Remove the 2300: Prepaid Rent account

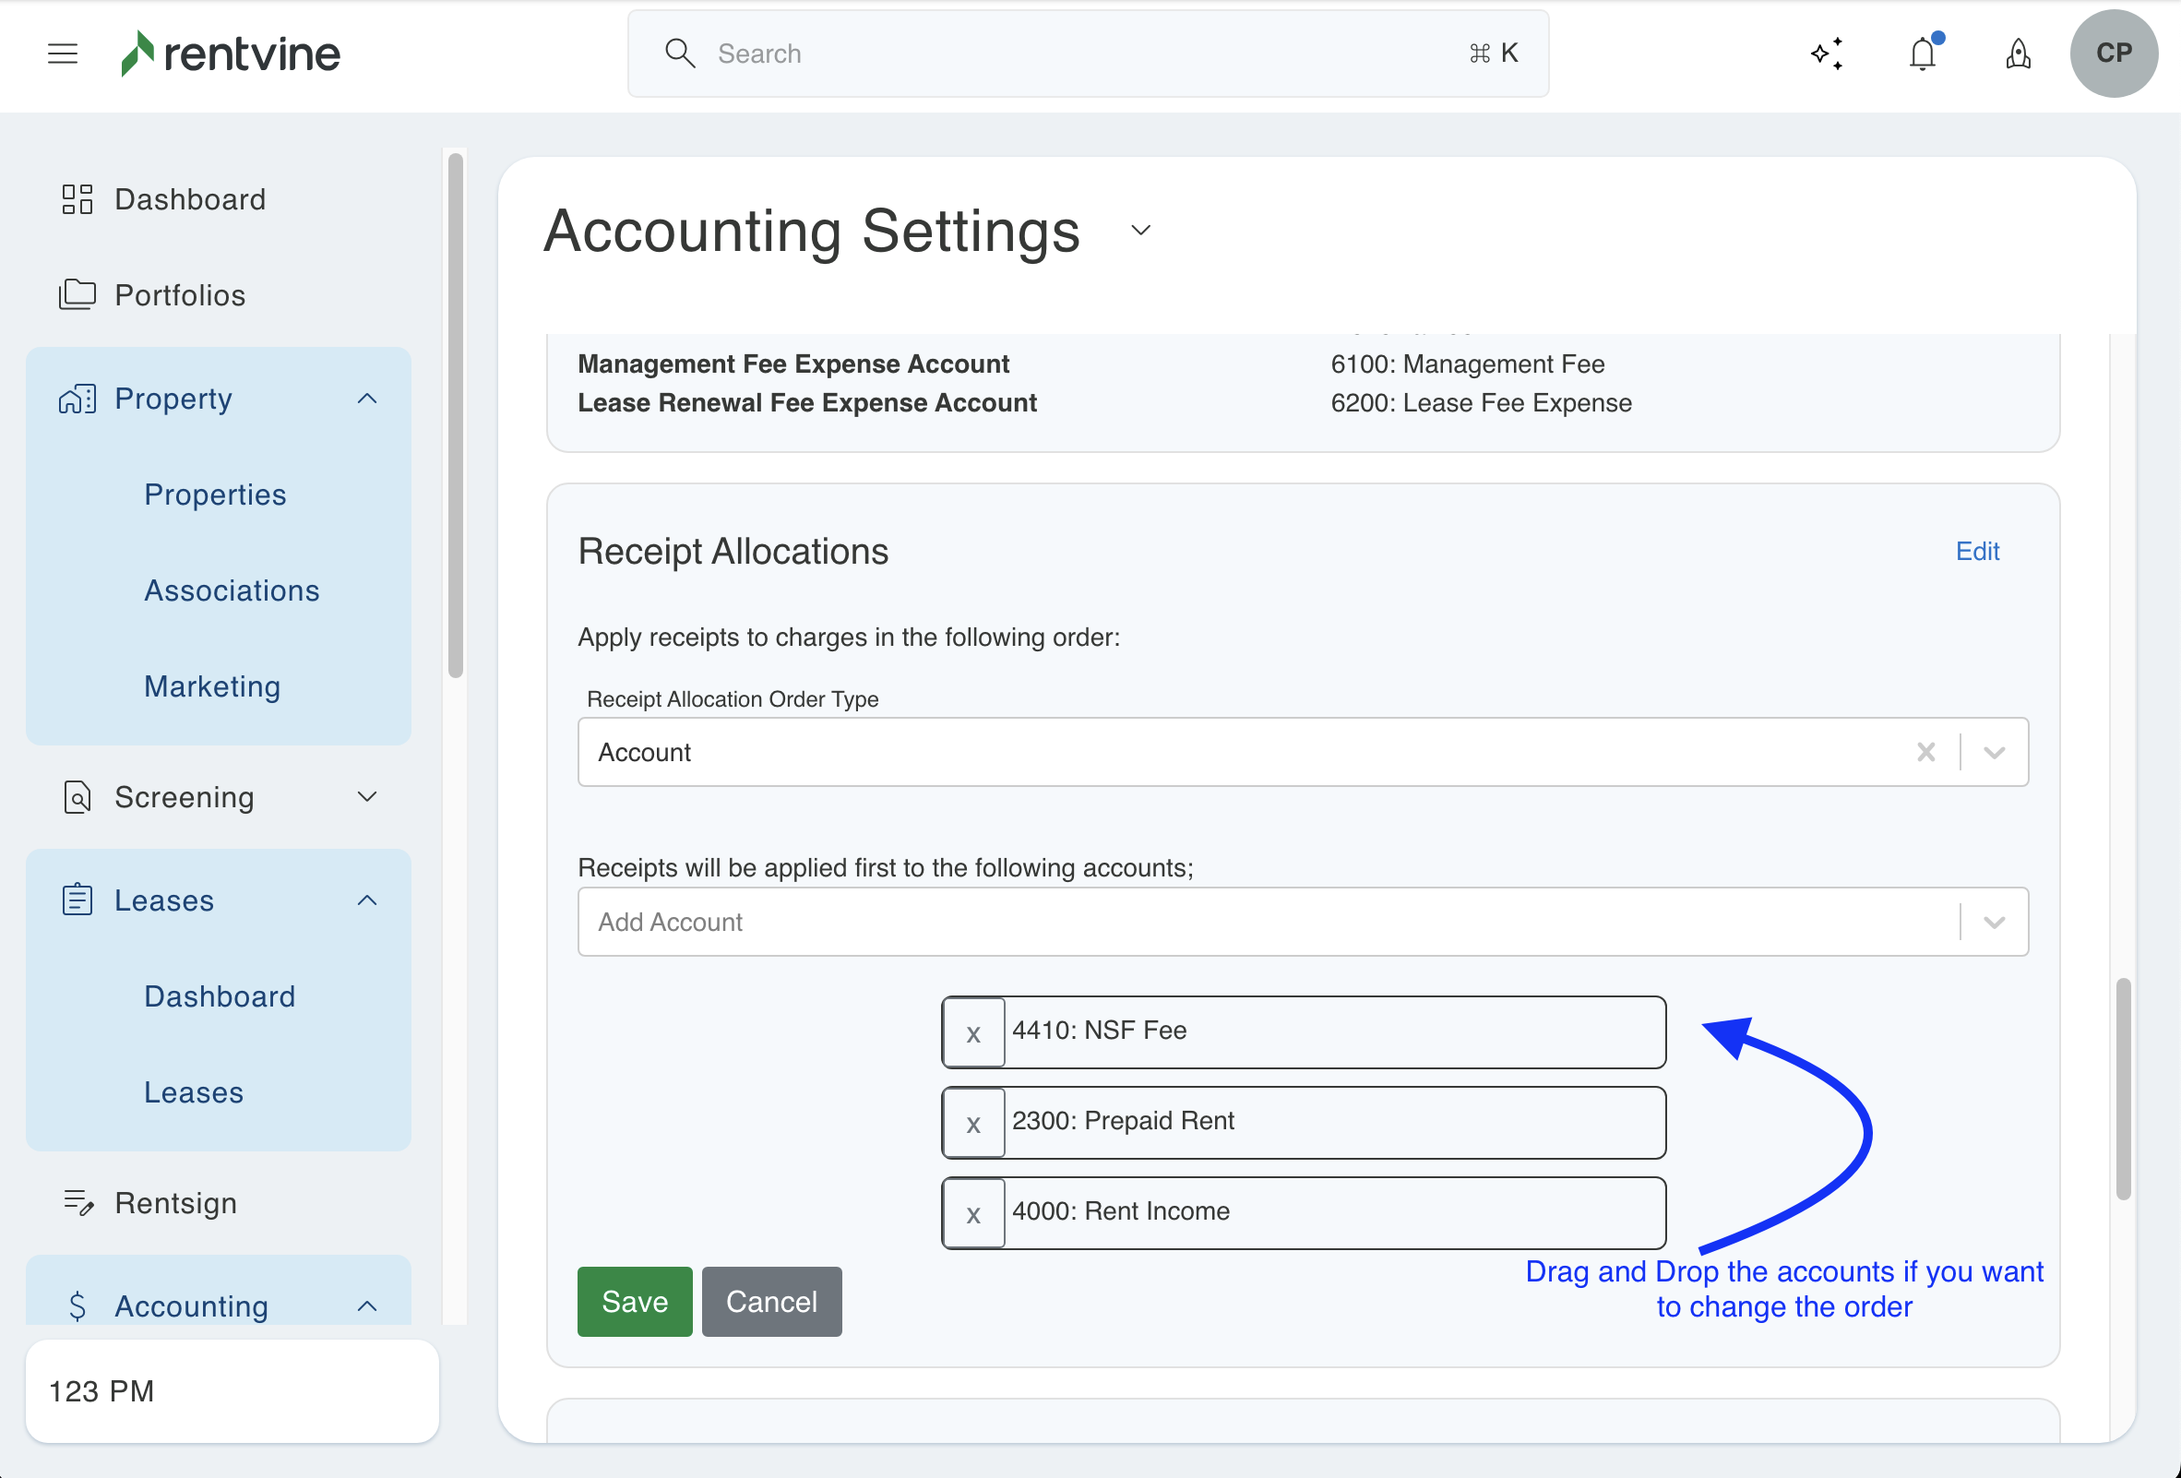(973, 1123)
